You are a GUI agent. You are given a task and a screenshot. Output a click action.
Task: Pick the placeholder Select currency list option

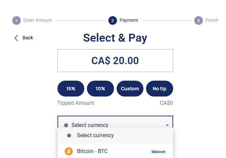click(115, 136)
